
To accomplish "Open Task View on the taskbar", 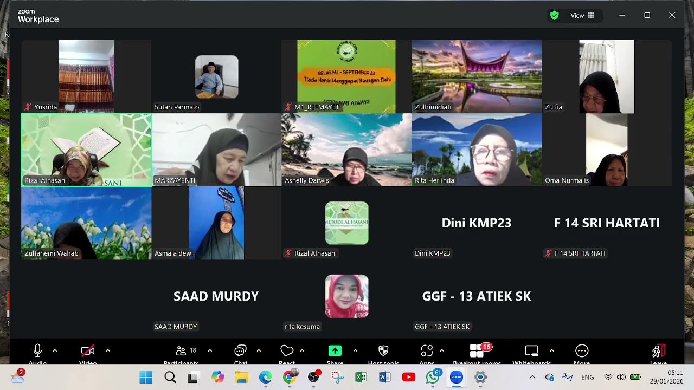I will (193, 377).
